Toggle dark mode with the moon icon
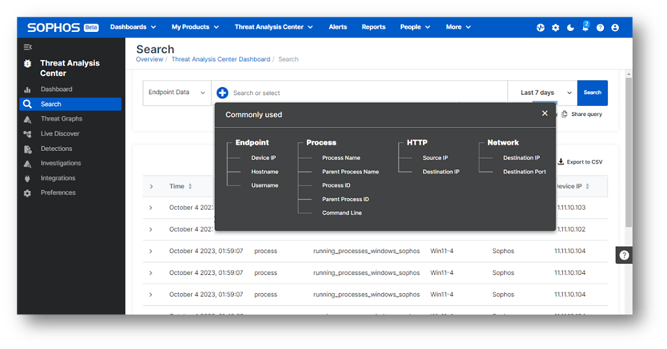 click(571, 27)
